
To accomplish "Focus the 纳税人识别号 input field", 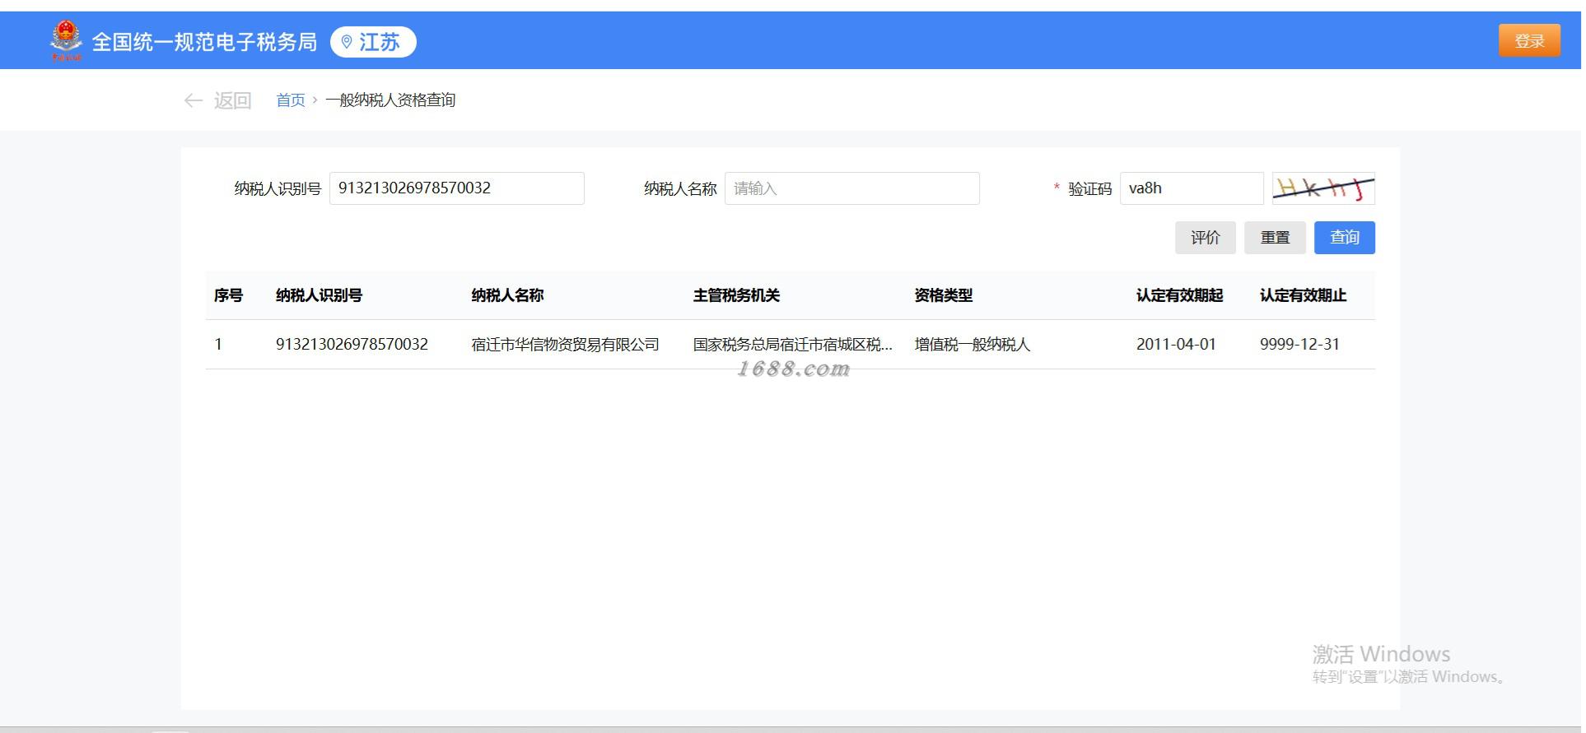I will click(457, 188).
